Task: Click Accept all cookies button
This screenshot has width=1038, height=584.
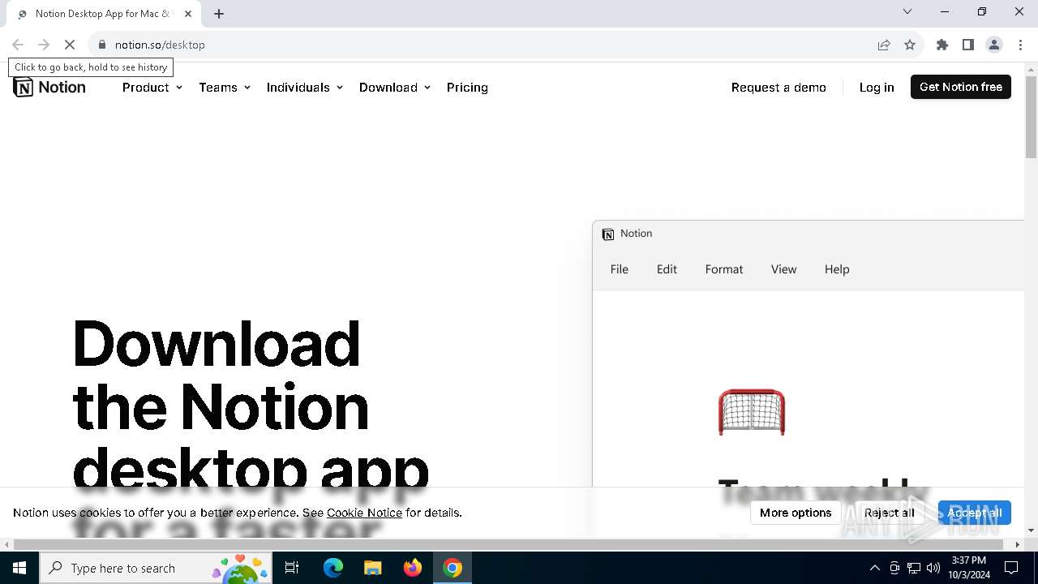Action: pos(974,513)
